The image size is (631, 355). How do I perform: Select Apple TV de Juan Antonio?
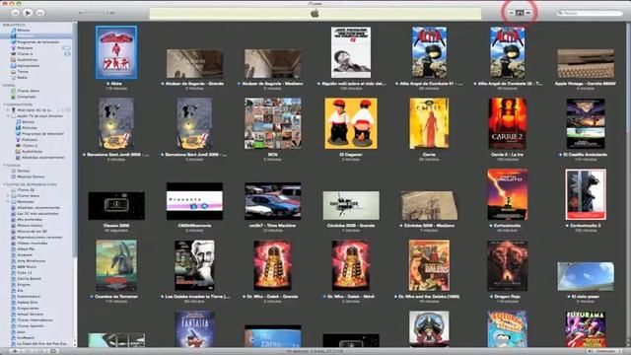coord(39,116)
